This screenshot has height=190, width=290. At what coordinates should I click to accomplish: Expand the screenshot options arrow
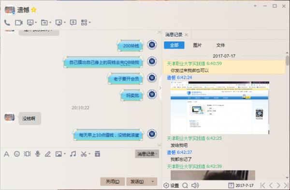[89, 154]
